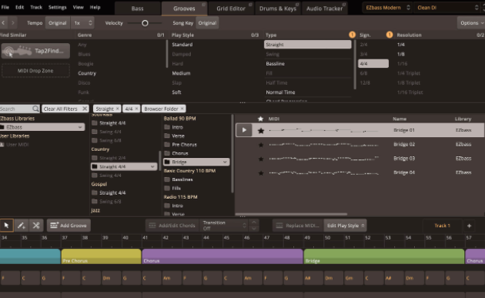Click the Tap2Find button
The width and height of the screenshot is (485, 298).
tap(35, 51)
